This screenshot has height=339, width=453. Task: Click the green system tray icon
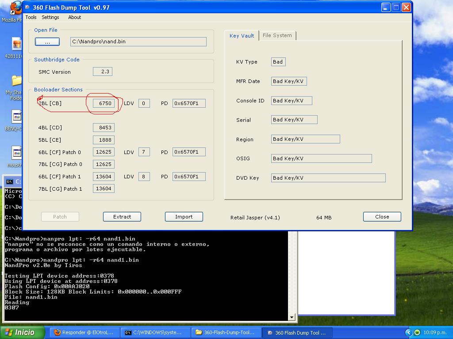[417, 333]
